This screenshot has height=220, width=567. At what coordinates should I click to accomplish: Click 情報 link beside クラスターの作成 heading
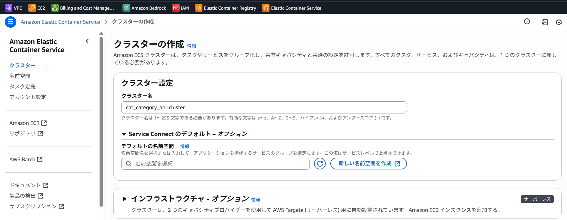click(x=192, y=46)
